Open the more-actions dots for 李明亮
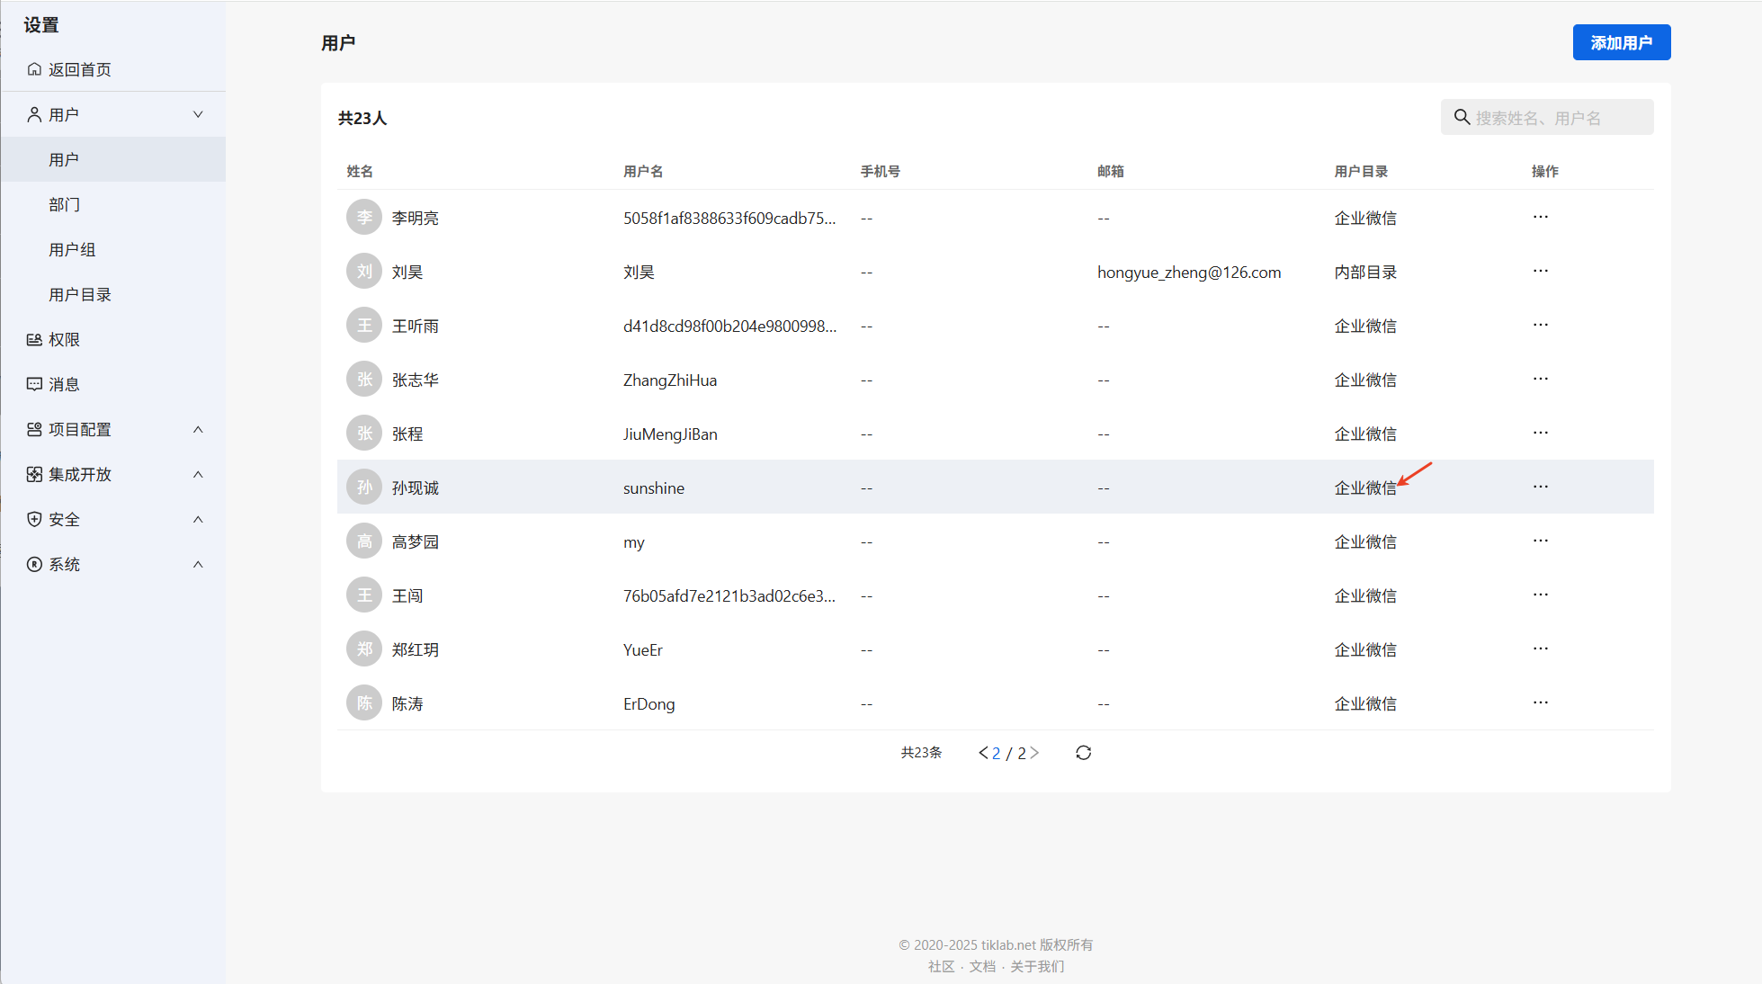The height and width of the screenshot is (984, 1762). coord(1540,217)
